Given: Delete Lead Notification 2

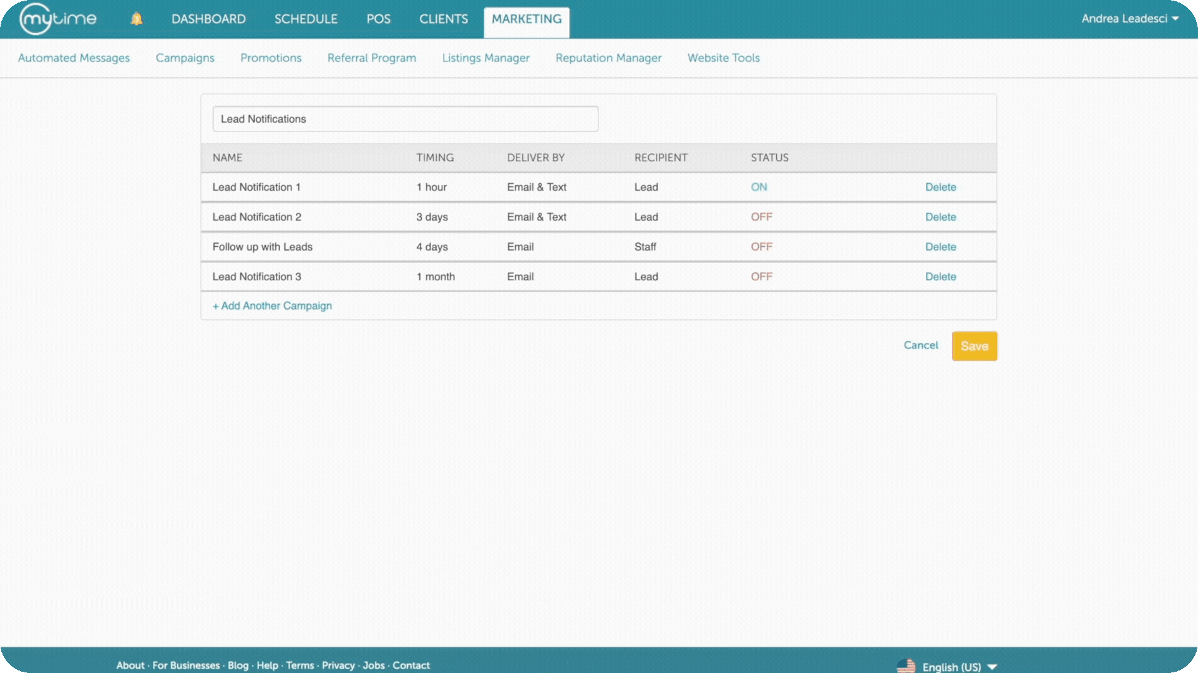Looking at the screenshot, I should click(940, 217).
